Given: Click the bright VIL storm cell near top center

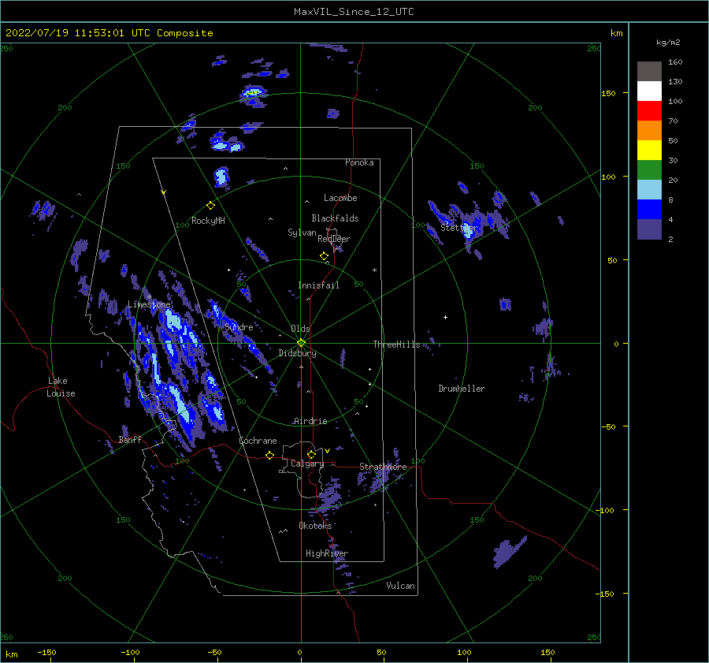Looking at the screenshot, I should tap(252, 93).
